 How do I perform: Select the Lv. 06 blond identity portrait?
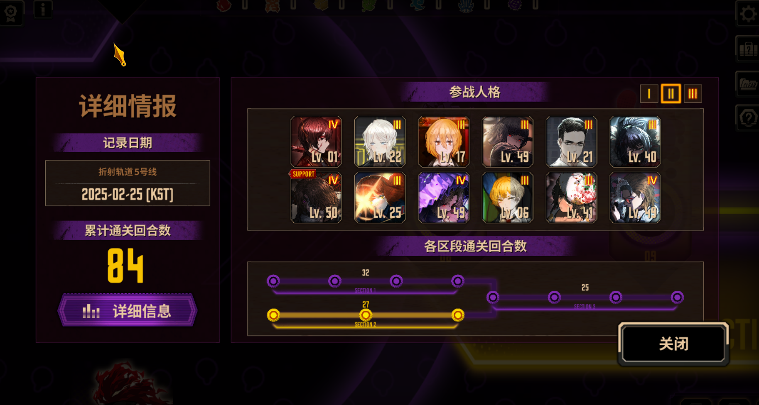tap(507, 198)
